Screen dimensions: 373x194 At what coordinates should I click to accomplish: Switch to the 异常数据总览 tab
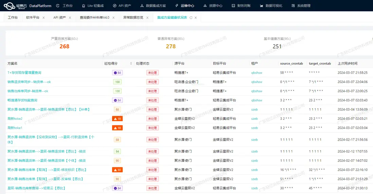pyautogui.click(x=133, y=18)
